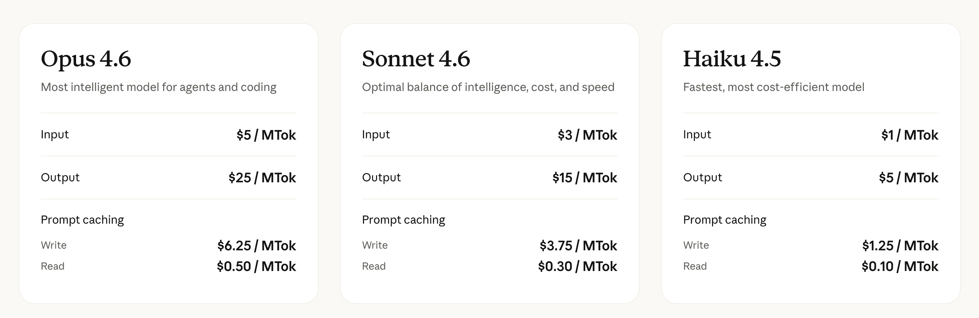Click the Sonnet cache read price $0.30
979x318 pixels.
pyautogui.click(x=577, y=266)
